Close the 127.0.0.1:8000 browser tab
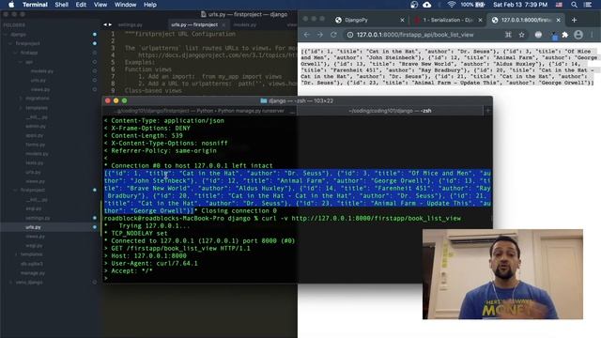The height and width of the screenshot is (338, 601). (558, 20)
